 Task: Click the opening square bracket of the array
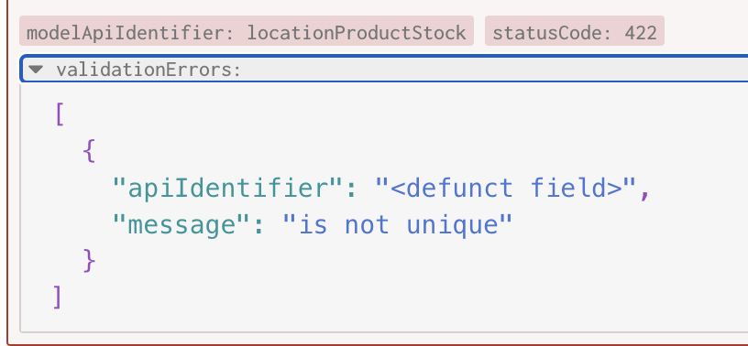pyautogui.click(x=60, y=114)
